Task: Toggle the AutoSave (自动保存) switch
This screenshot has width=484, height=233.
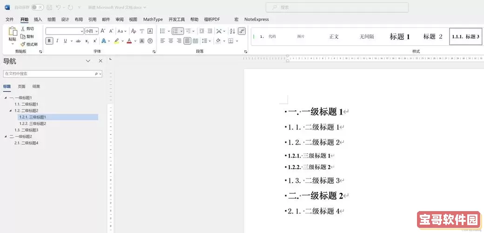Action: click(37, 7)
